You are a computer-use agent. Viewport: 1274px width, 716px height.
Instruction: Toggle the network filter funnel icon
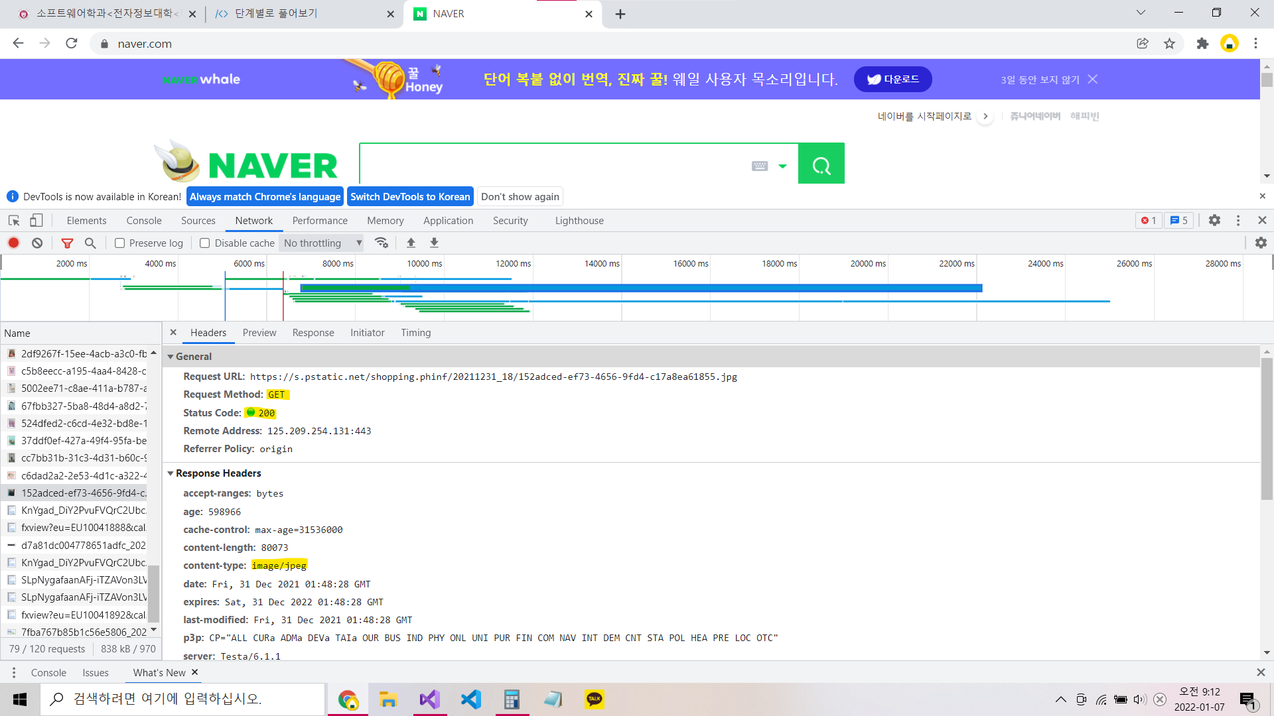click(67, 243)
